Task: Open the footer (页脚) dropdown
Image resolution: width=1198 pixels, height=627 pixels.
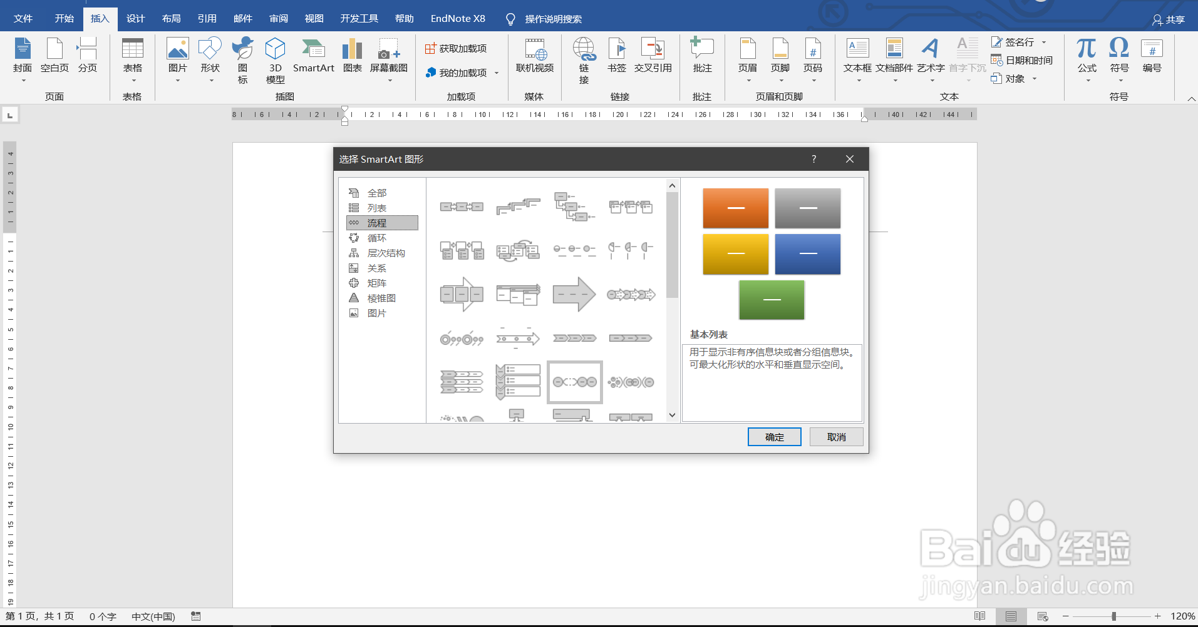Action: 780,60
